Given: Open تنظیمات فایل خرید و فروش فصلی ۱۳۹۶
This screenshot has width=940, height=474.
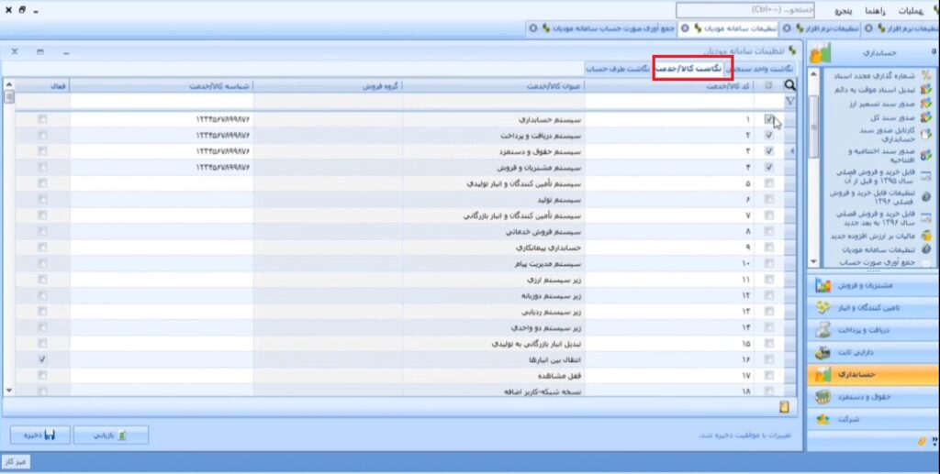Looking at the screenshot, I should [x=880, y=197].
